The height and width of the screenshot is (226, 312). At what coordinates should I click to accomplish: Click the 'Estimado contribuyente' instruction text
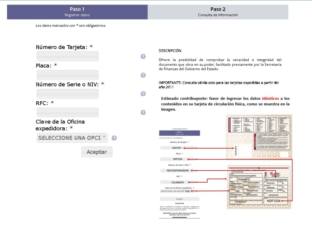tap(225, 104)
